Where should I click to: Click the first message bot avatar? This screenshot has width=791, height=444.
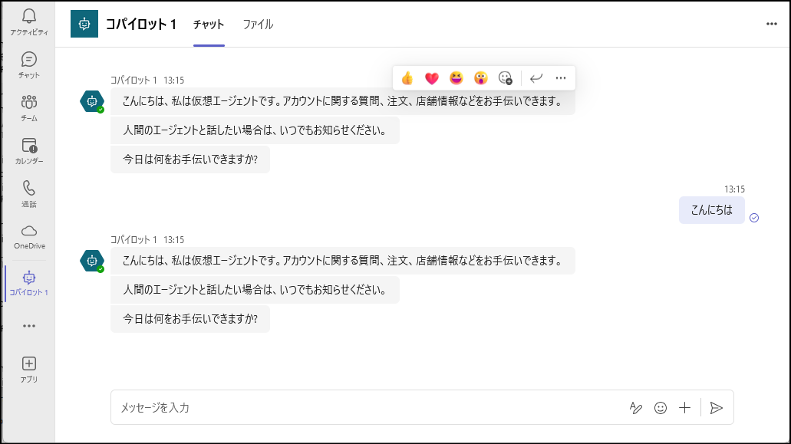(92, 101)
